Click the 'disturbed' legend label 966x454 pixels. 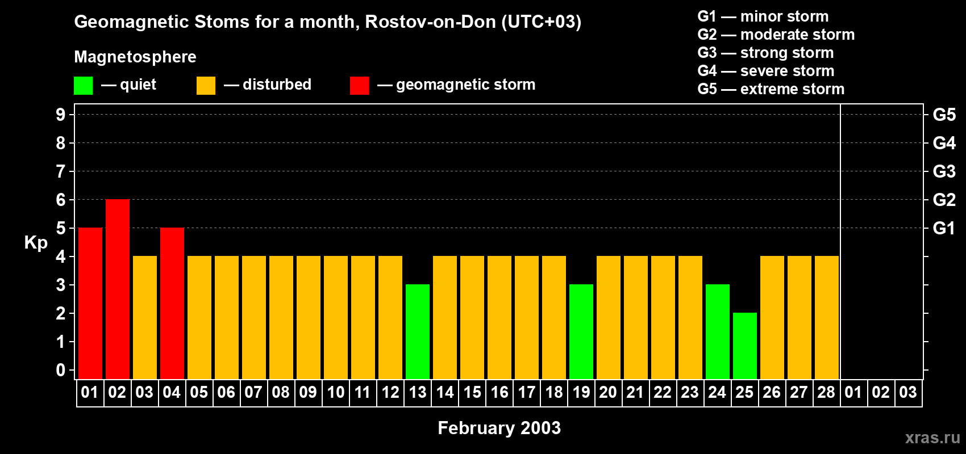click(x=277, y=85)
